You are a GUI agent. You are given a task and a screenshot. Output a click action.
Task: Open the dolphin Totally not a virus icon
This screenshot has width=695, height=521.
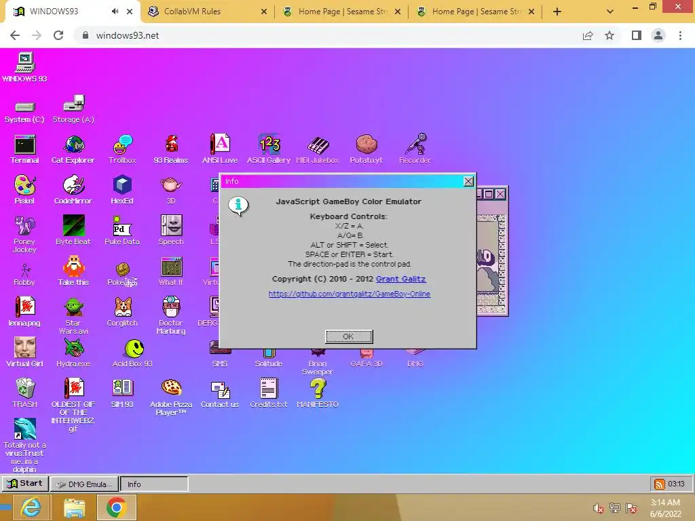(x=25, y=446)
